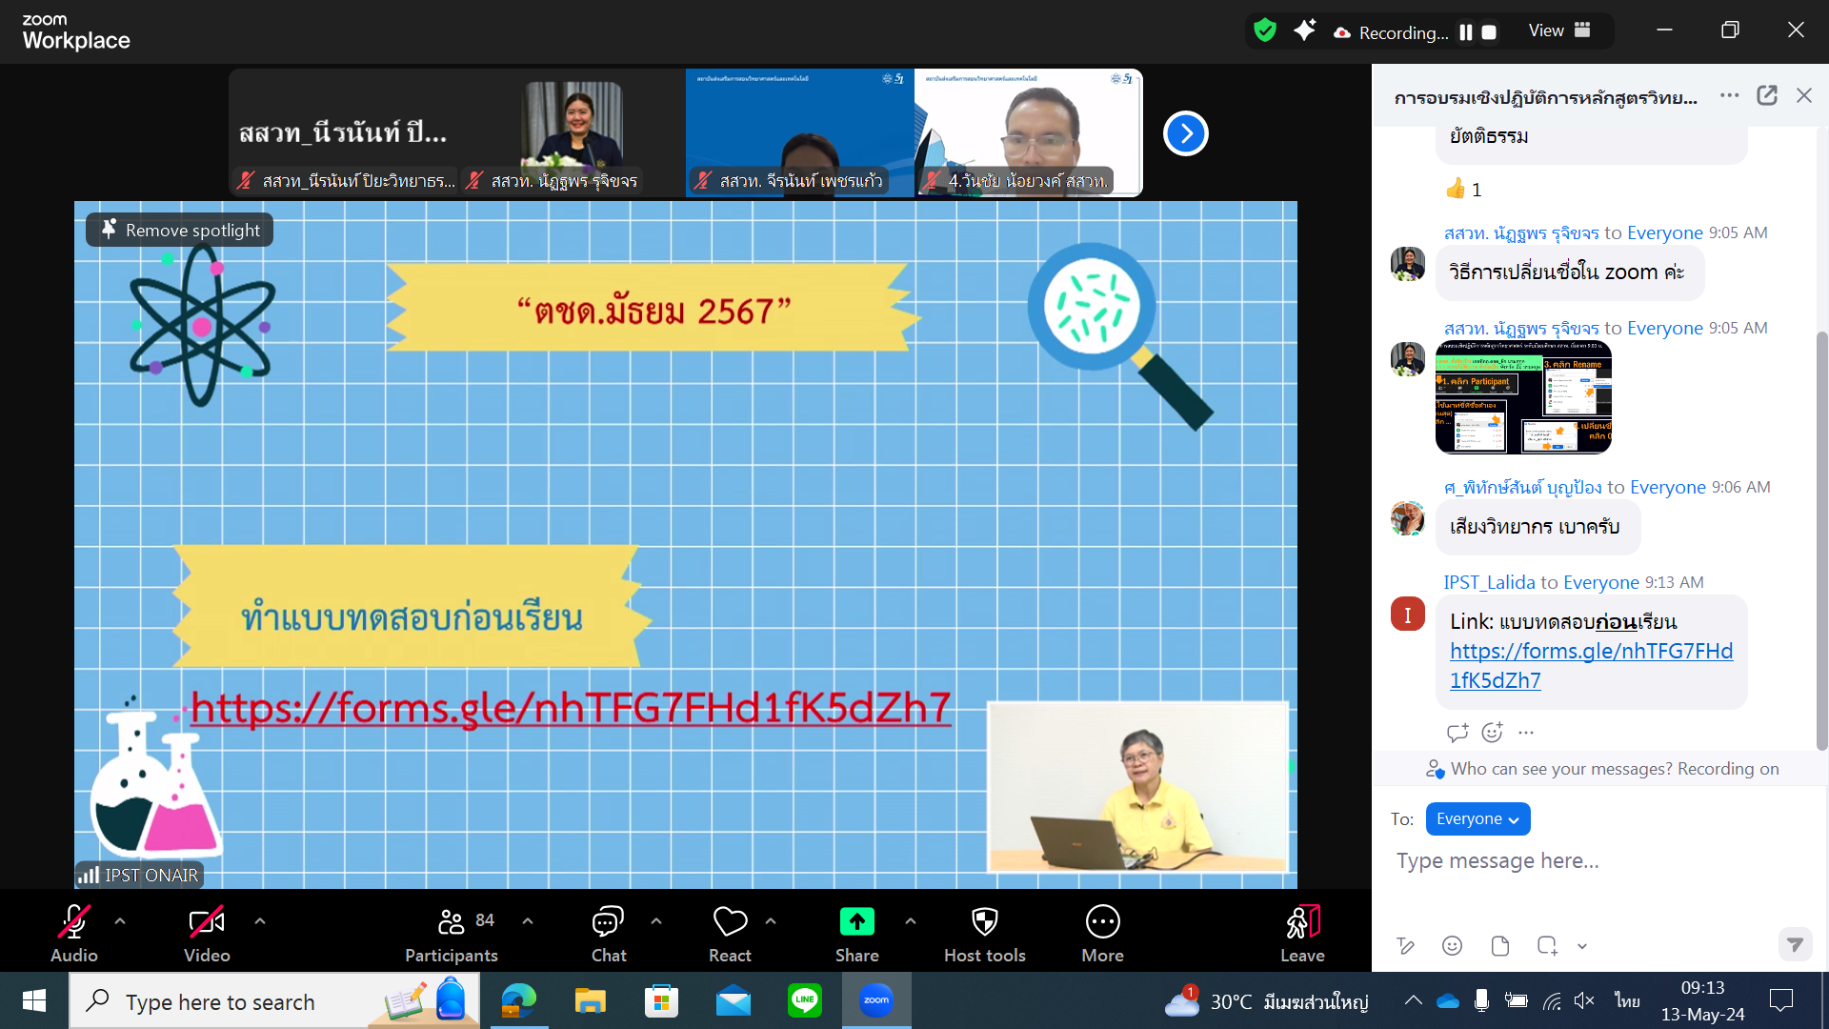
Task: Click the Leave meeting button
Action: pos(1302,934)
